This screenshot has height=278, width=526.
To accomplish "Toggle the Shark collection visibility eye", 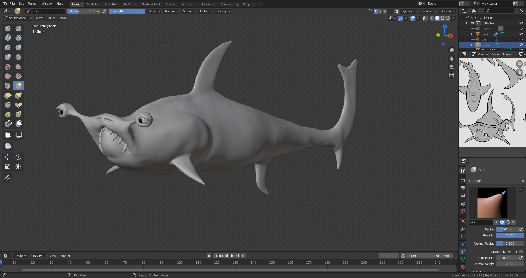I will (x=521, y=45).
